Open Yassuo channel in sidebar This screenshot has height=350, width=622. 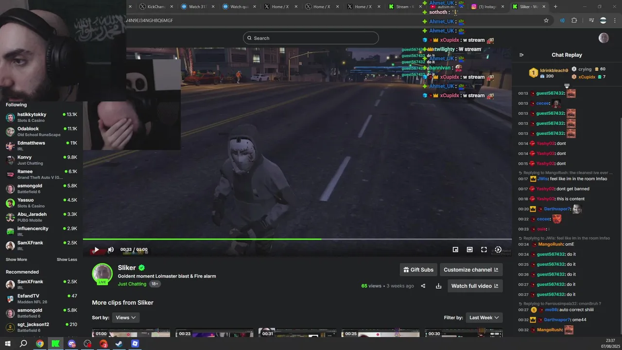click(41, 203)
